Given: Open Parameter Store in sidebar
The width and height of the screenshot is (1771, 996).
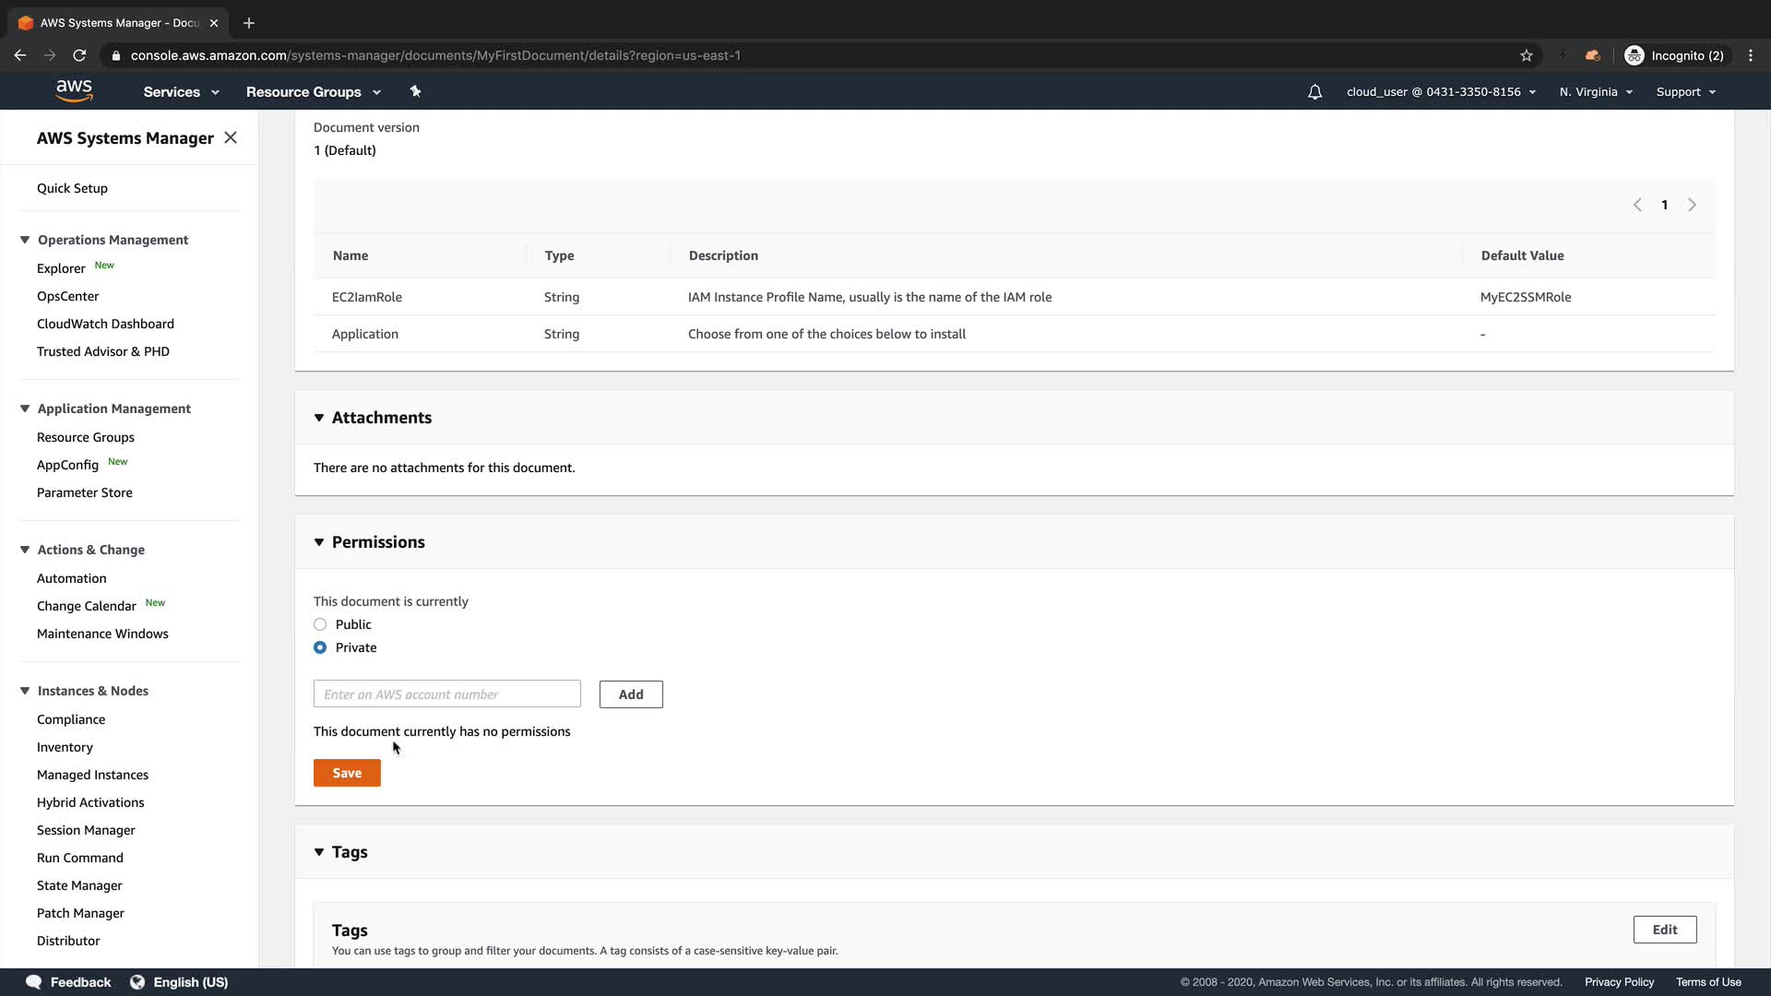Looking at the screenshot, I should (x=85, y=492).
